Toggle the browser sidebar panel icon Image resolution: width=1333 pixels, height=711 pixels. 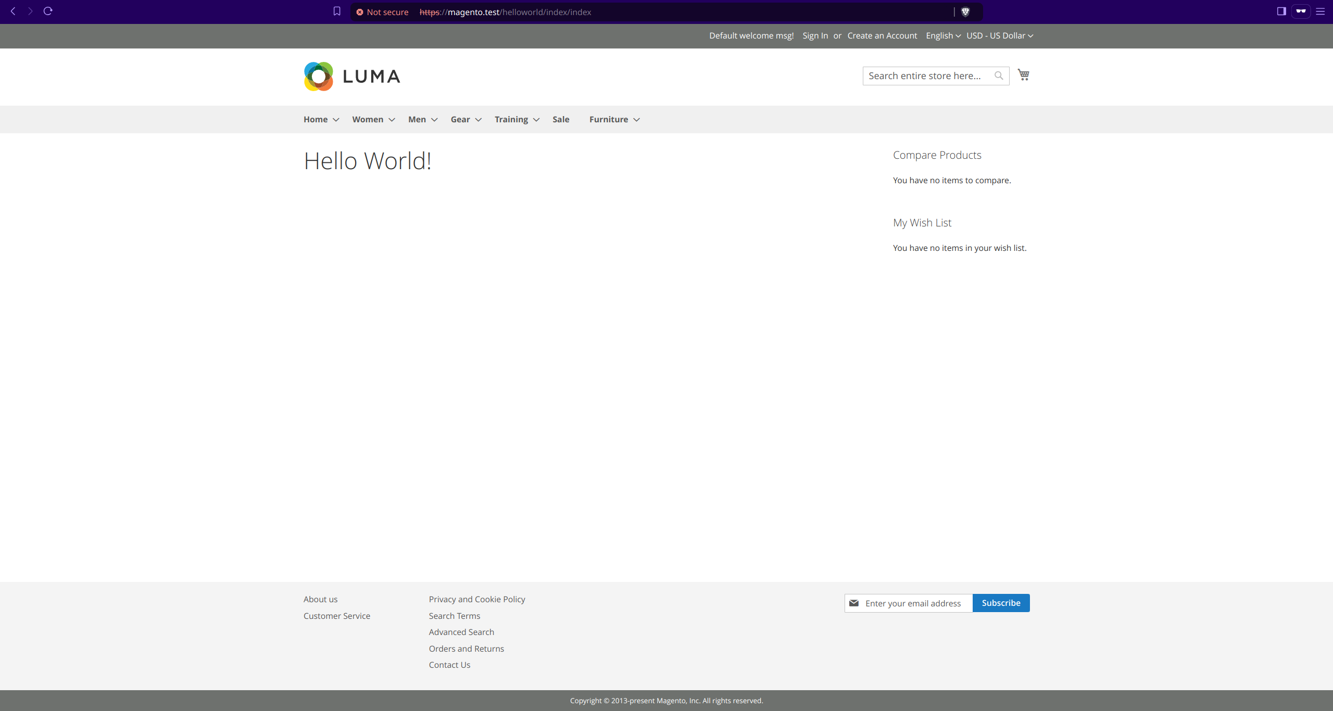point(1281,11)
